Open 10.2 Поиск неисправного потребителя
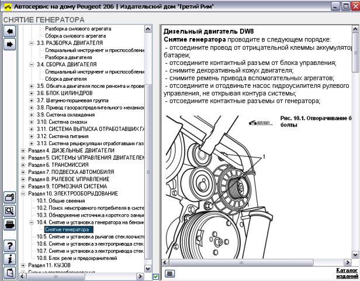This screenshot has width=360, height=281. (x=90, y=208)
